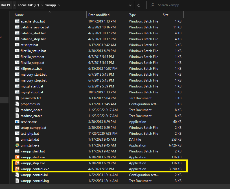Image resolution: width=230 pixels, height=189 pixels.
Task: Select the filezilla_stop.bat file name
Action: tap(32, 63)
